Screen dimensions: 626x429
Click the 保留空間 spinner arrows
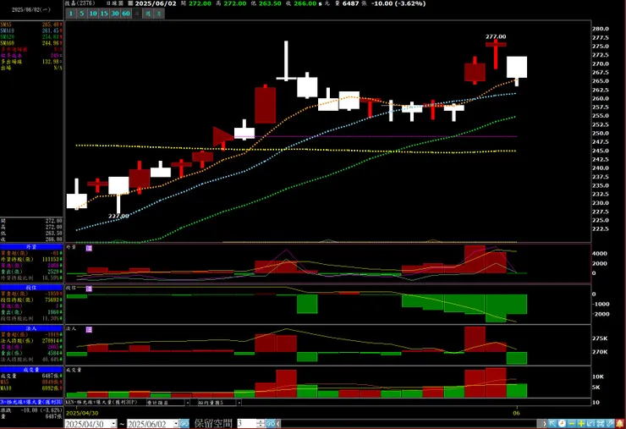261,423
